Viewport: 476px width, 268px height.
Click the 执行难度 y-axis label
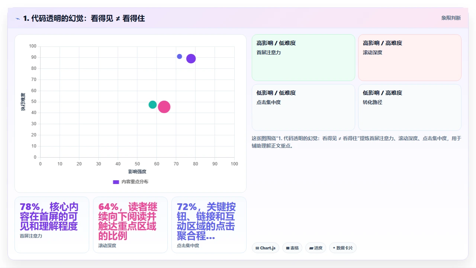pos(23,102)
